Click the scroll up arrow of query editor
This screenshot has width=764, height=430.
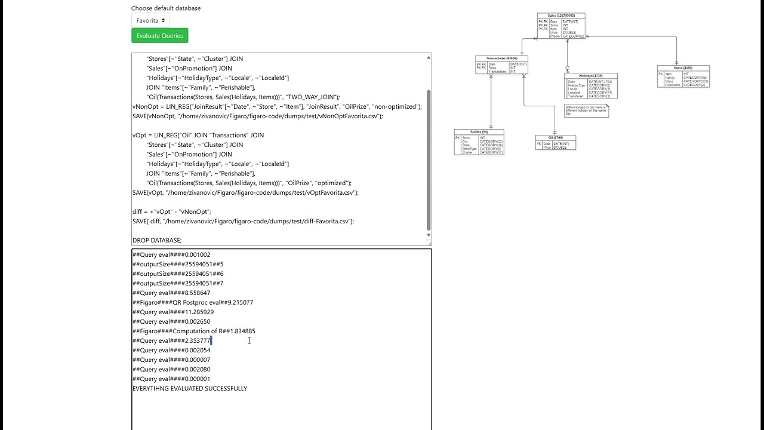[429, 57]
